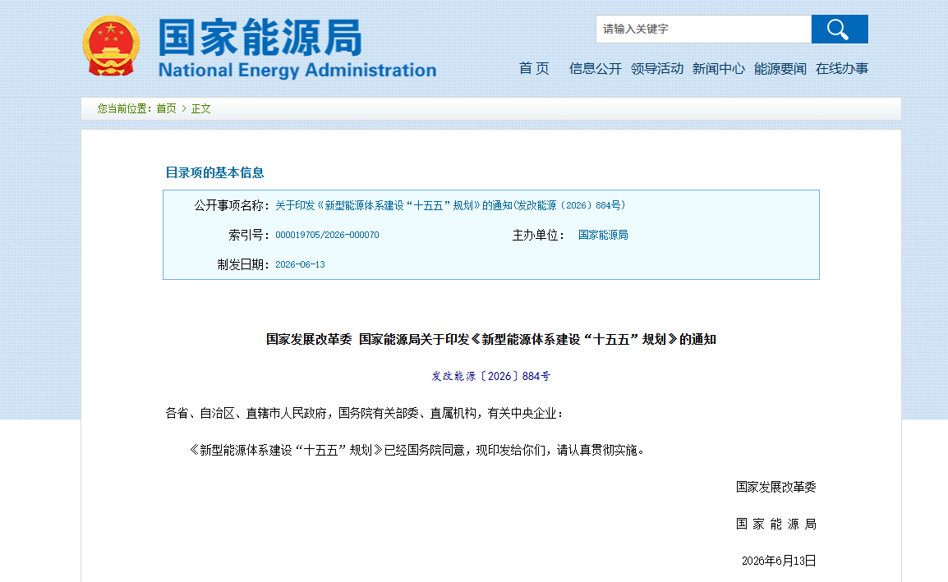Click the signing date 2026年6月13日
948x582 pixels.
click(779, 561)
